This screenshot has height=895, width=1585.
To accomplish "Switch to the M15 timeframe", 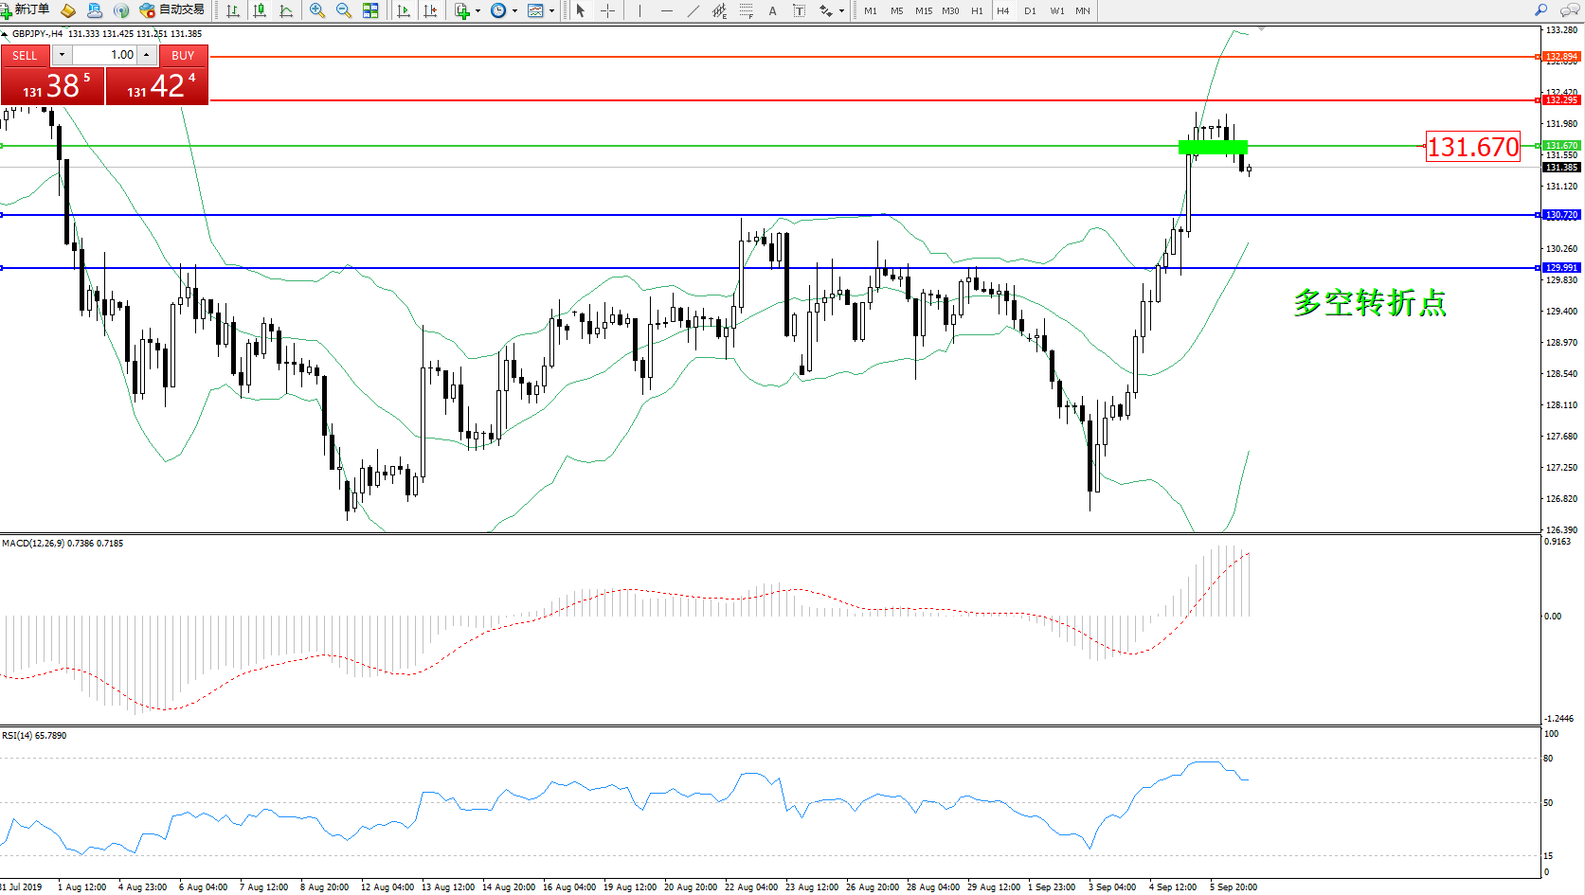I will tap(923, 10).
